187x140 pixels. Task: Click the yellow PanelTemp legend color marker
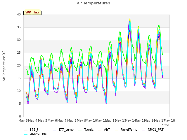click(116, 130)
